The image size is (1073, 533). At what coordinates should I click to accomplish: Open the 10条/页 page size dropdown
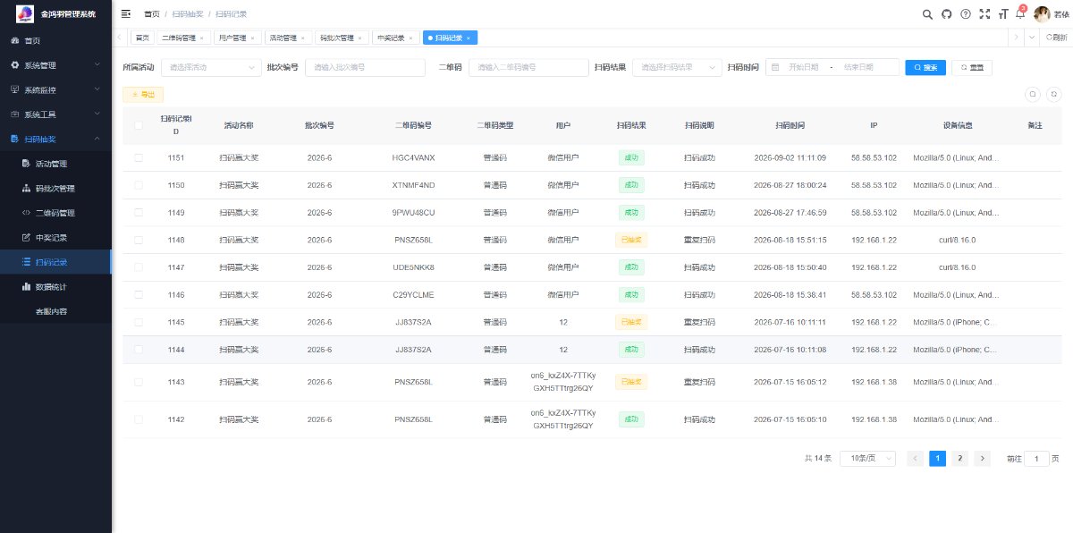(867, 458)
